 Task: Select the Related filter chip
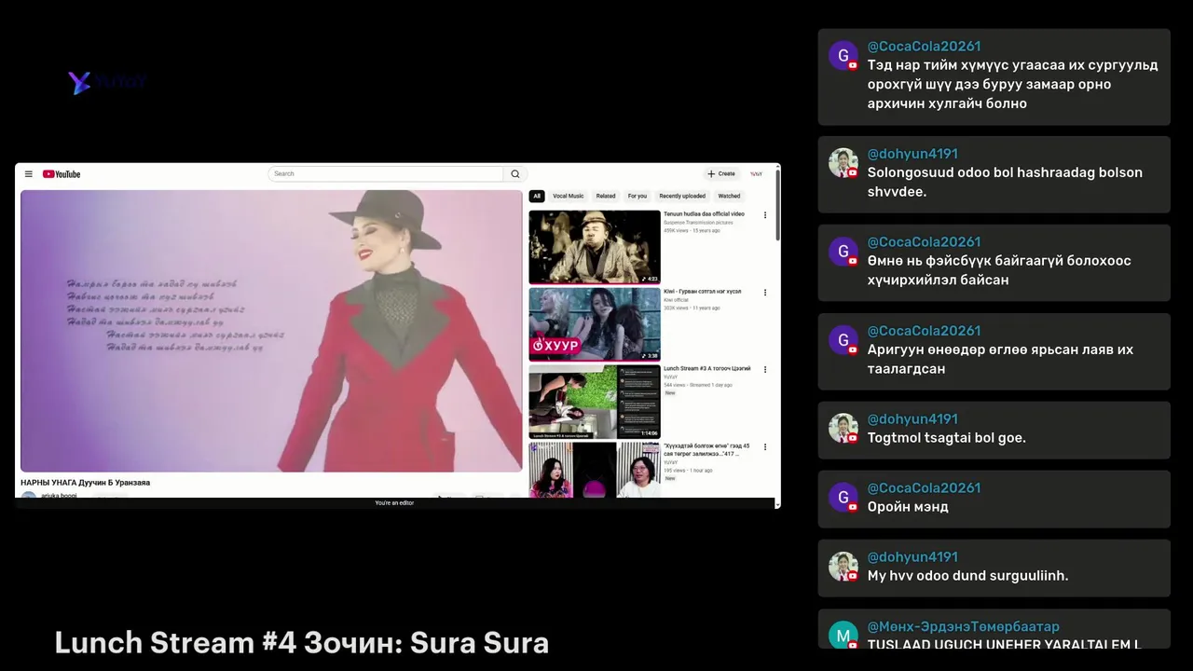(x=606, y=197)
